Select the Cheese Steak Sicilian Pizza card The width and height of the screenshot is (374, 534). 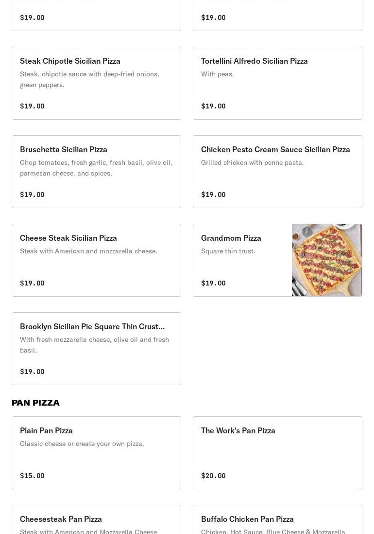point(96,260)
